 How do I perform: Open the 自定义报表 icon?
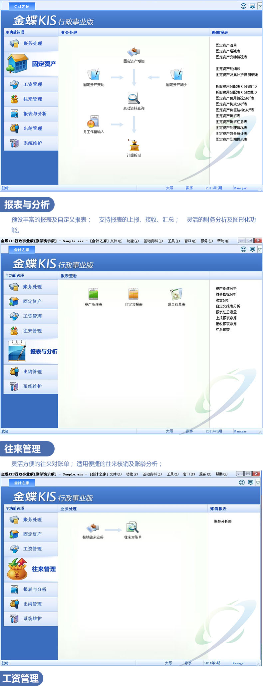click(x=133, y=294)
